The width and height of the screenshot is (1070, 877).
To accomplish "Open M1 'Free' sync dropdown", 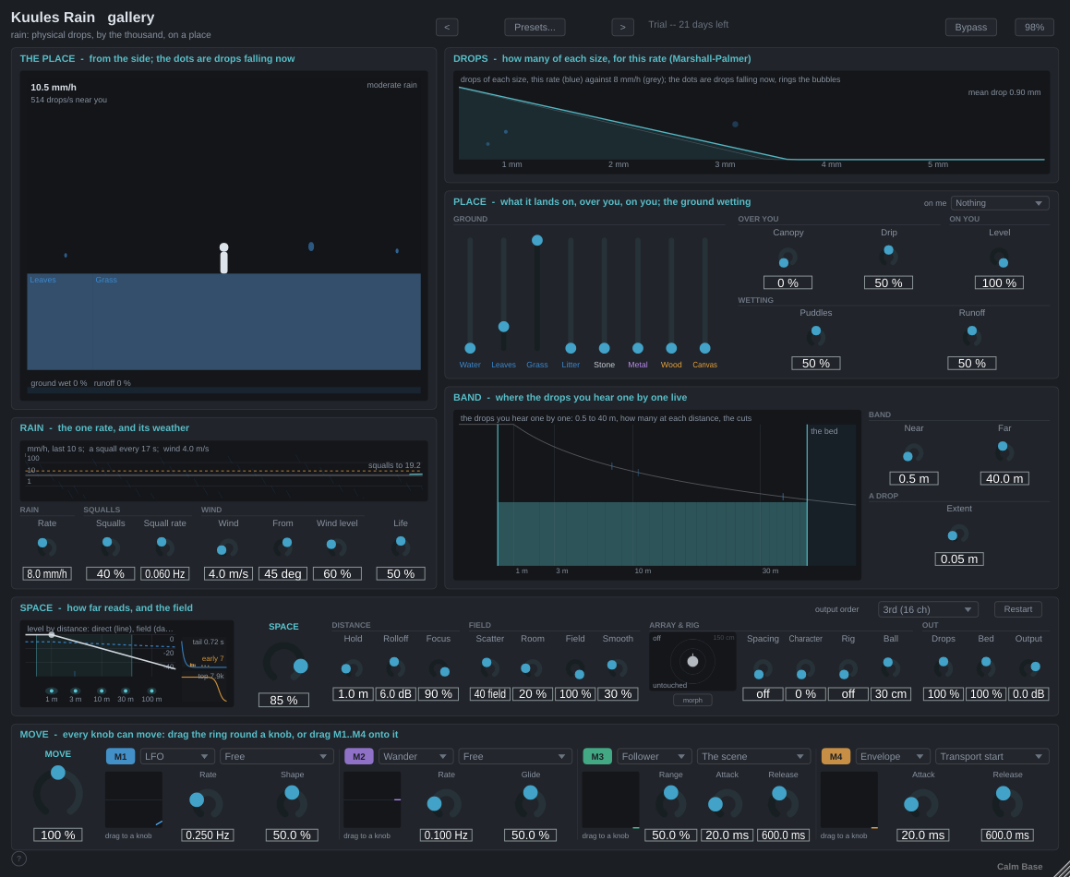I will [x=276, y=756].
